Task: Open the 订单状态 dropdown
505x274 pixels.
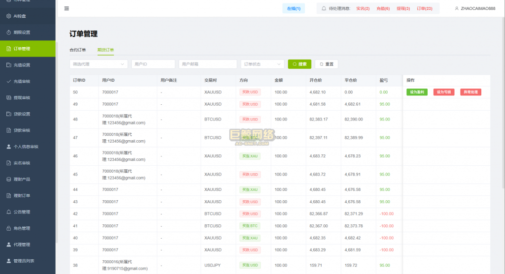Action: click(x=262, y=64)
